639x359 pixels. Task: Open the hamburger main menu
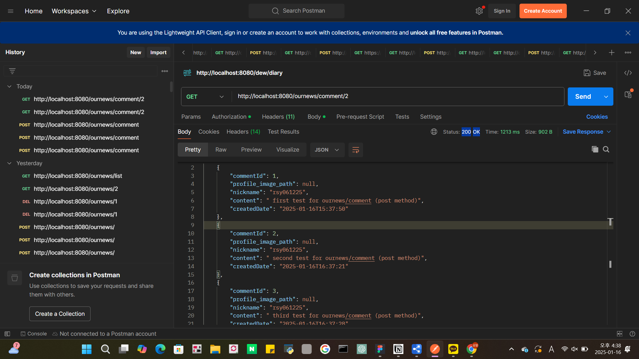click(11, 11)
